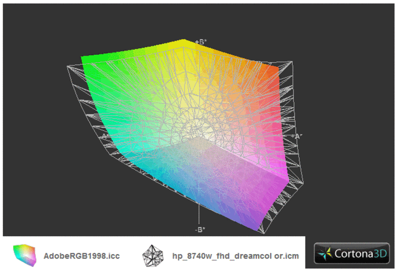
Task: Click the -B* axis label
Action: 200,229
